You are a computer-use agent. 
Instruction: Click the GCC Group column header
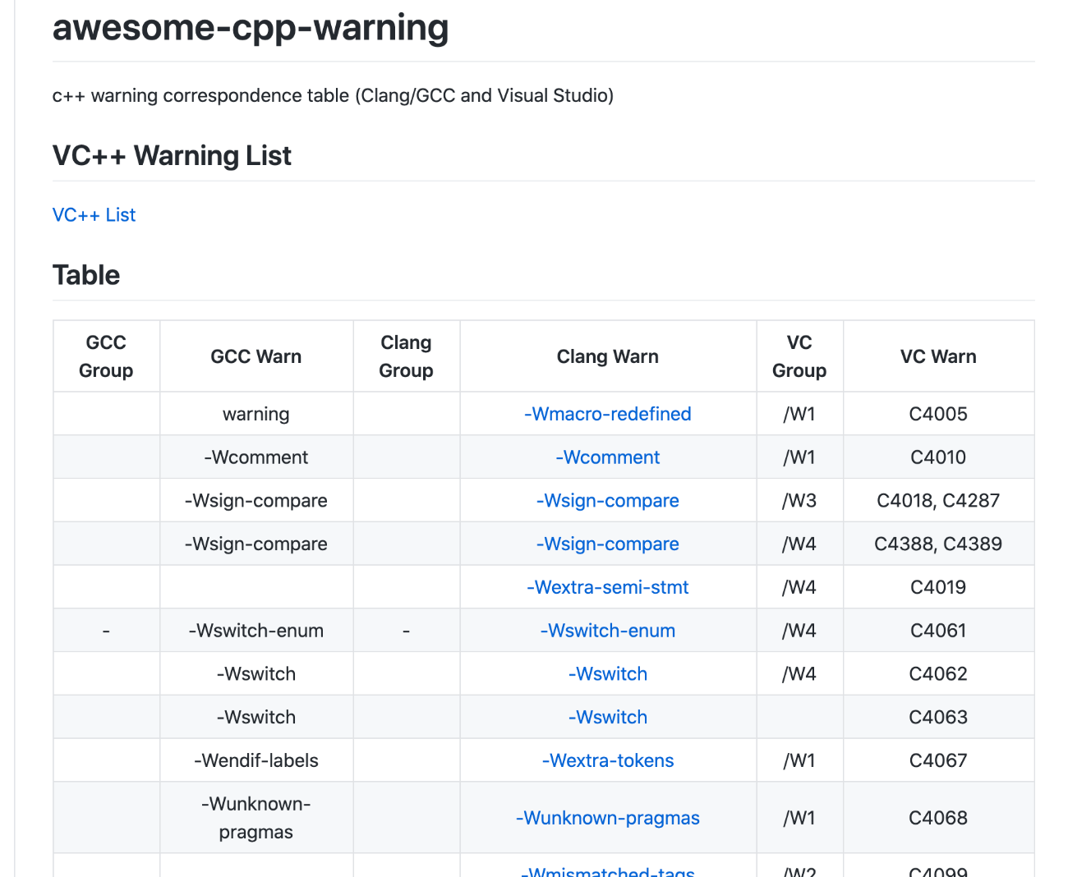[106, 356]
